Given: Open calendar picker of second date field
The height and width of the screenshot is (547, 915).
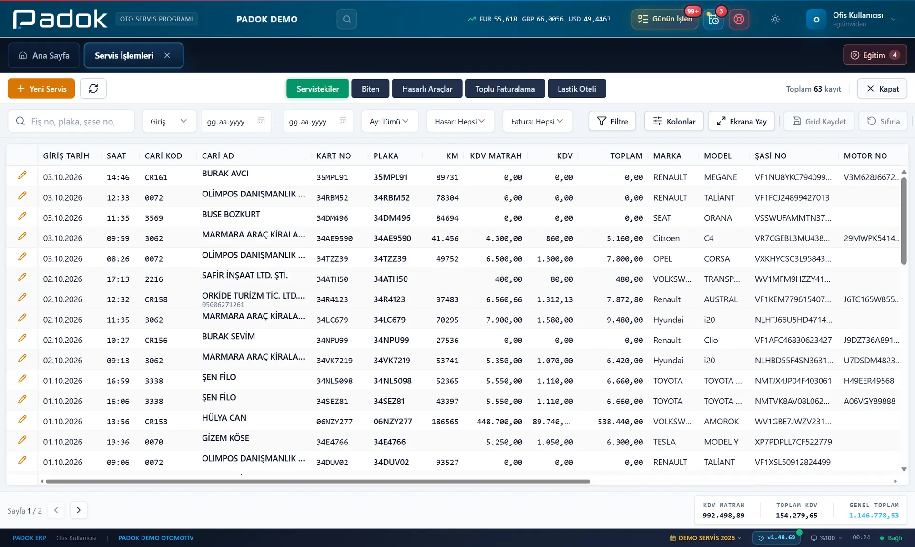Looking at the screenshot, I should click(x=343, y=121).
